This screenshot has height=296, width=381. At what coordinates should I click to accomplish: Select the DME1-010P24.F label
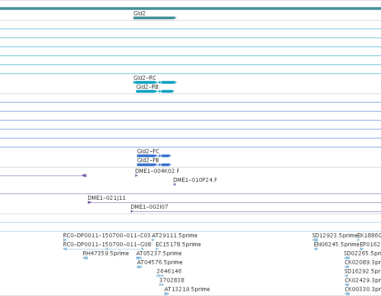195,180
